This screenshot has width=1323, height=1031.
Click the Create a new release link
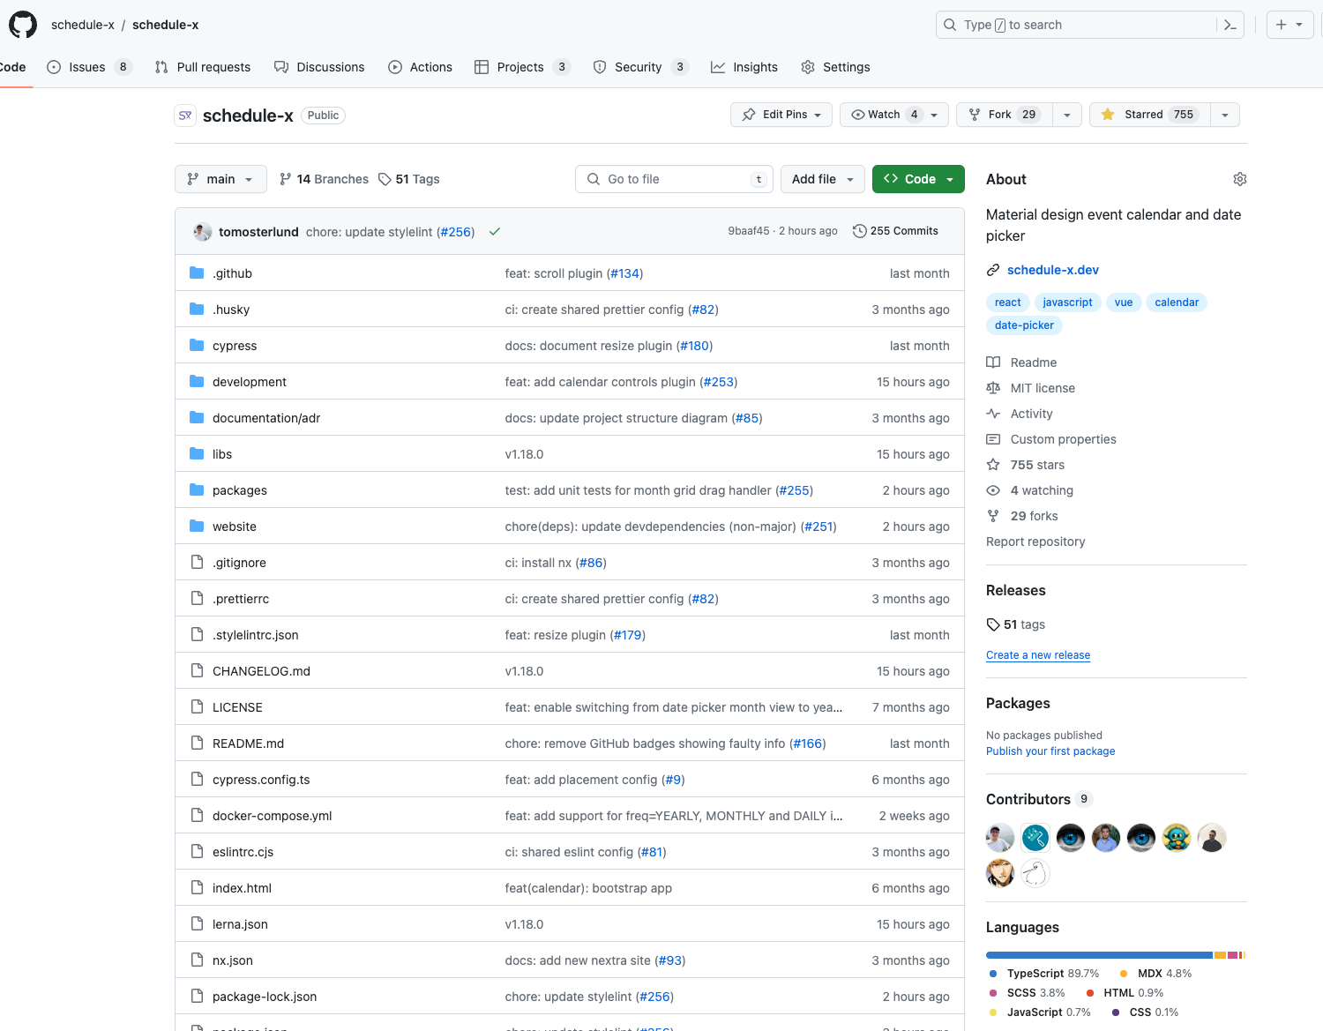[1038, 655]
